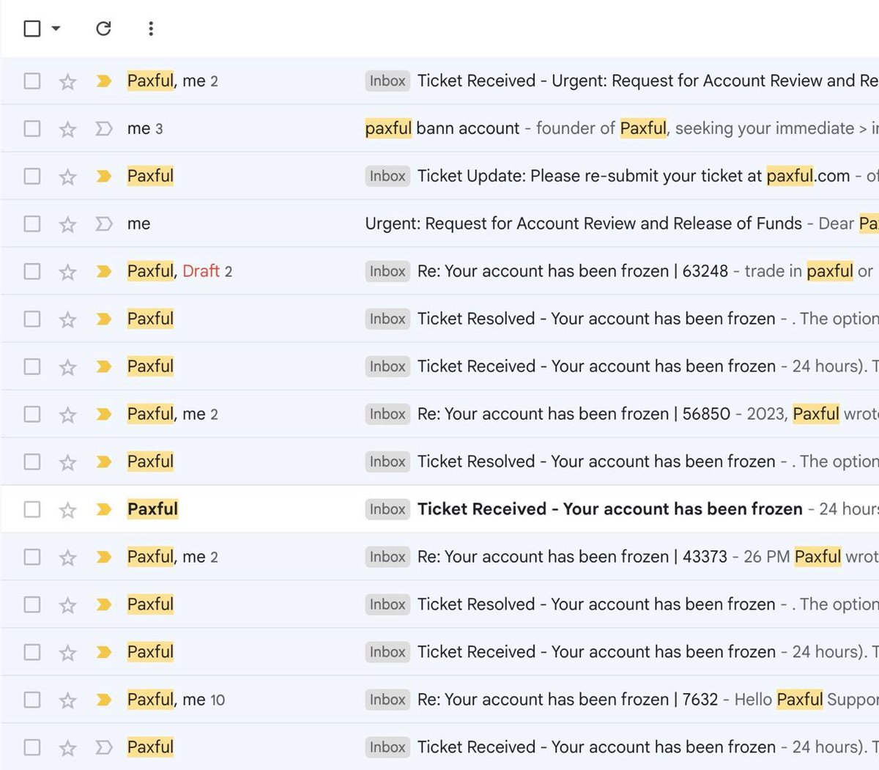
Task: Star the 'Urgent: Request for Account Review' email from me
Action: (x=67, y=224)
